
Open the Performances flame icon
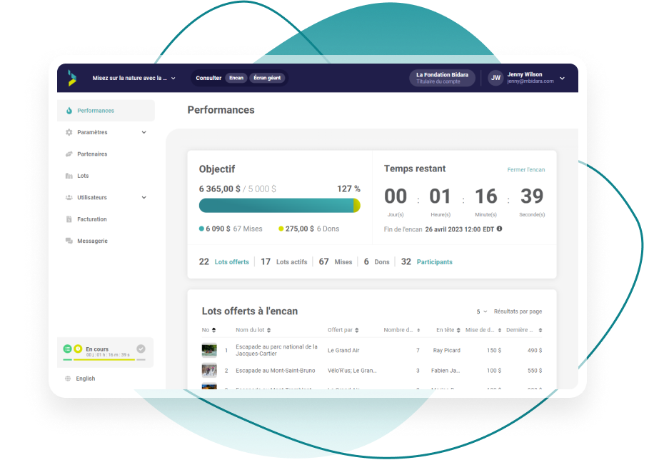pos(69,111)
